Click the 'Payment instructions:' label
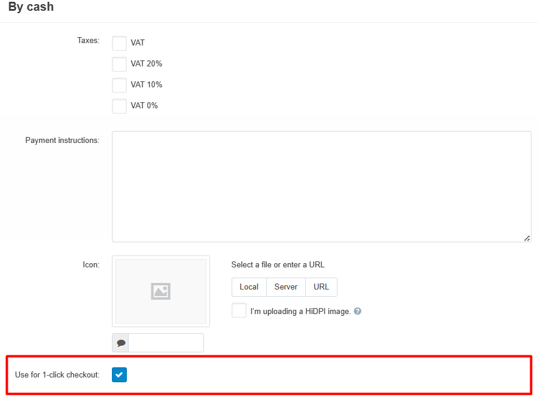This screenshot has height=399, width=538. (x=62, y=141)
